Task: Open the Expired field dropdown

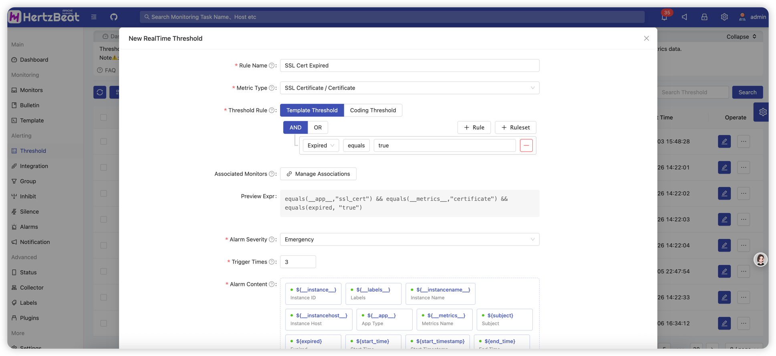Action: pyautogui.click(x=320, y=146)
